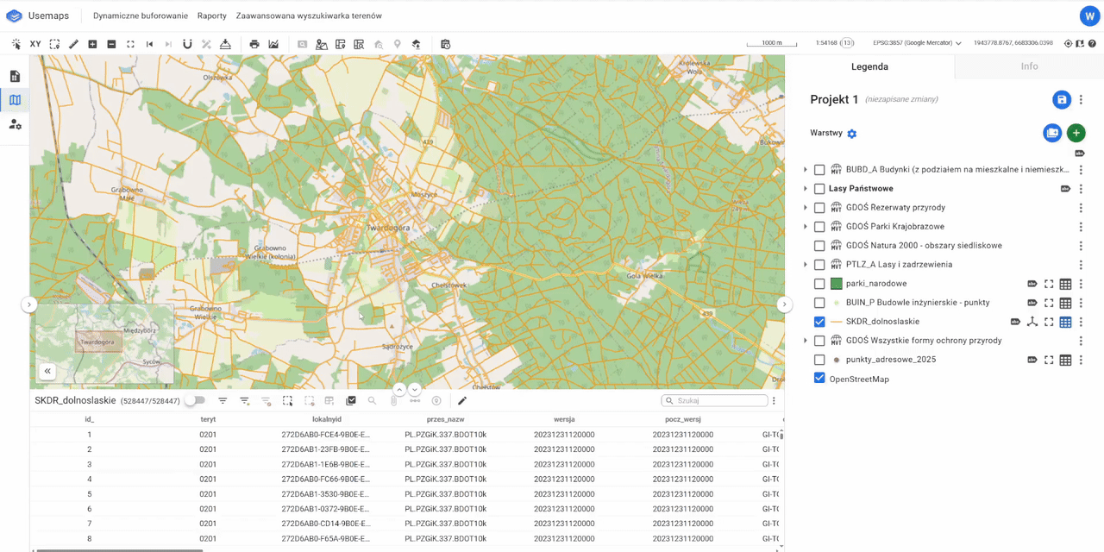Add new layer with green plus button
Viewport: 1104px width, 552px height.
[1076, 133]
